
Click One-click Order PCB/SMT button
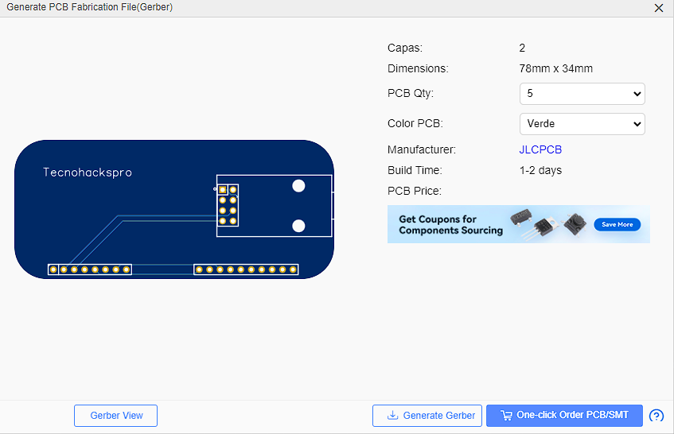point(564,416)
